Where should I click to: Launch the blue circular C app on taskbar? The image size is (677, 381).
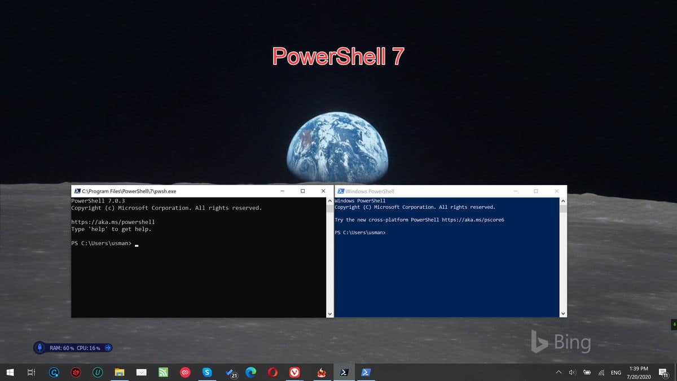pyautogui.click(x=54, y=373)
